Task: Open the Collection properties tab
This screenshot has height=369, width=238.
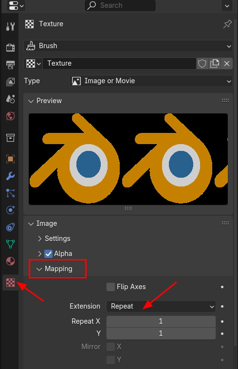Action: coord(10,138)
